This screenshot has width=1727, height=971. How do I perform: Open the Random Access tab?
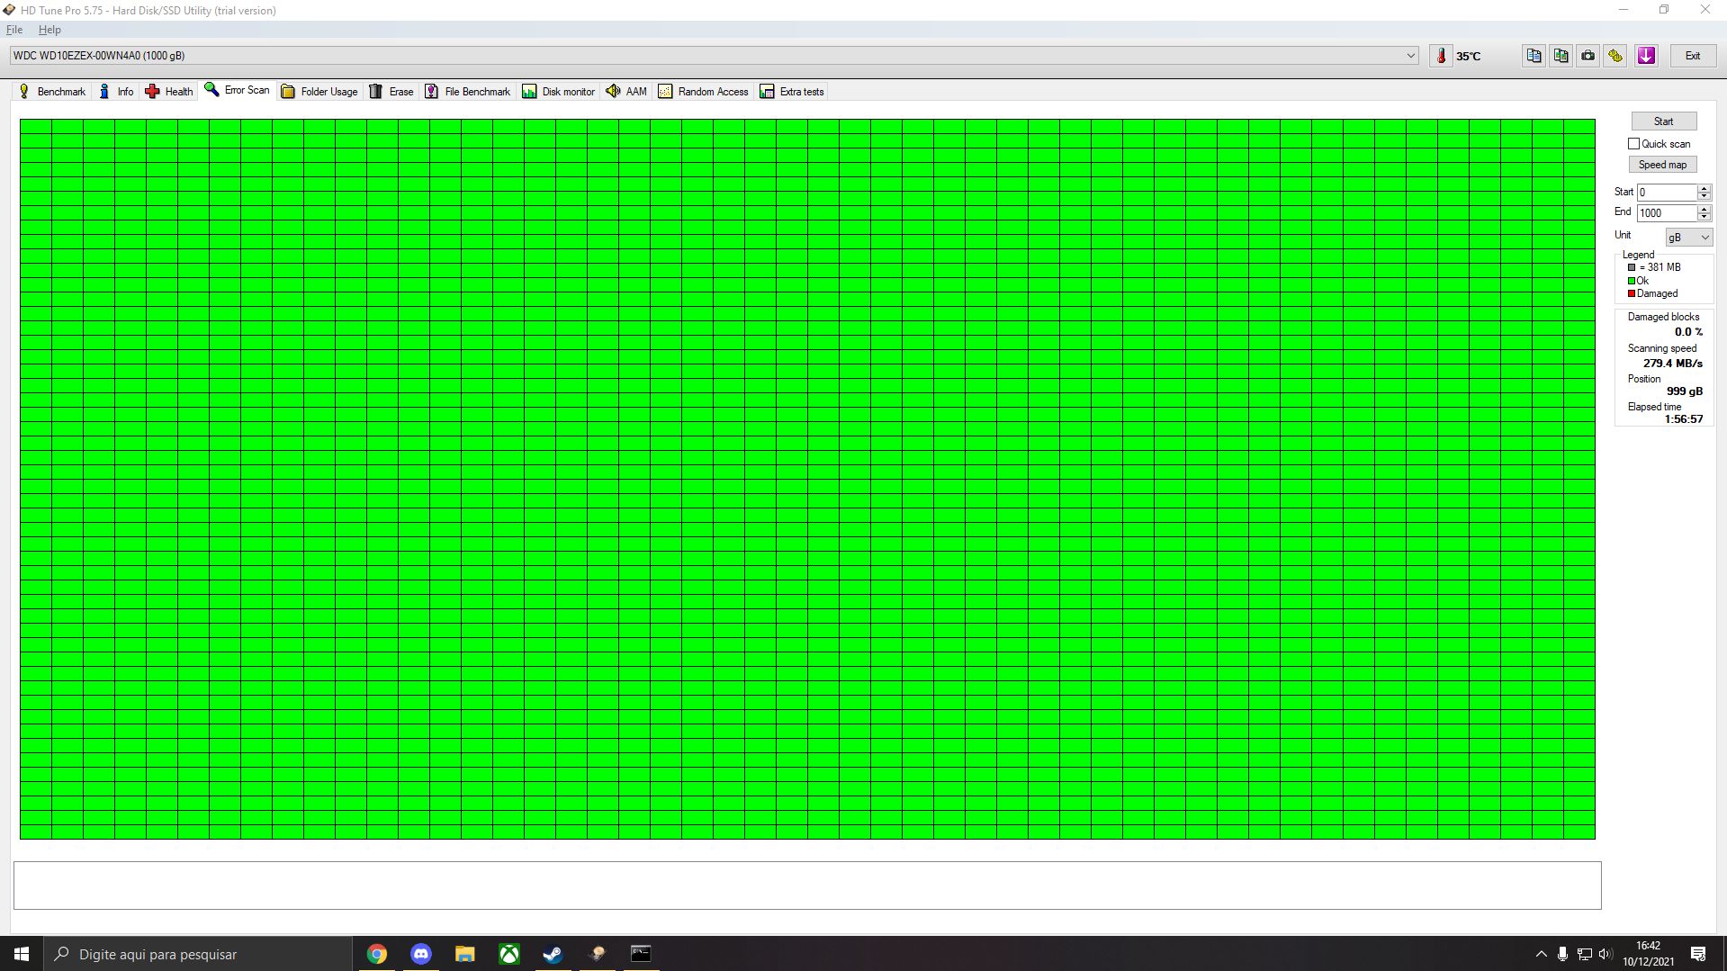tap(704, 92)
